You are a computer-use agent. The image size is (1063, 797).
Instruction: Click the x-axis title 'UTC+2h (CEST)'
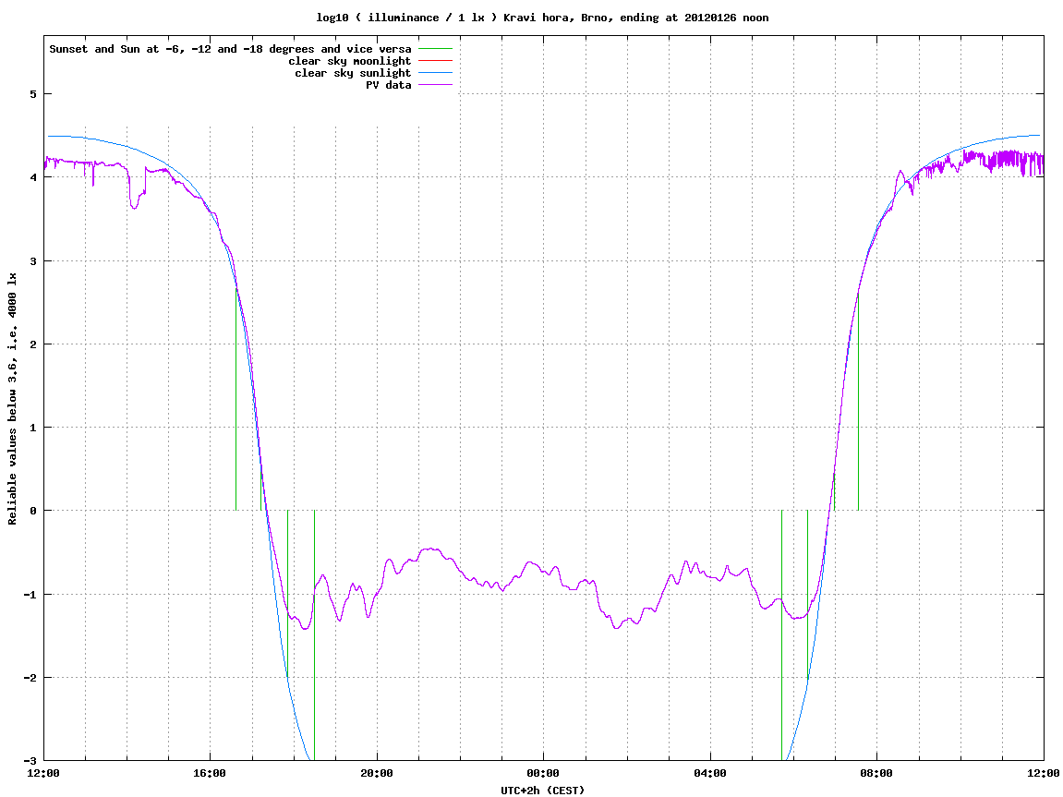point(542,791)
